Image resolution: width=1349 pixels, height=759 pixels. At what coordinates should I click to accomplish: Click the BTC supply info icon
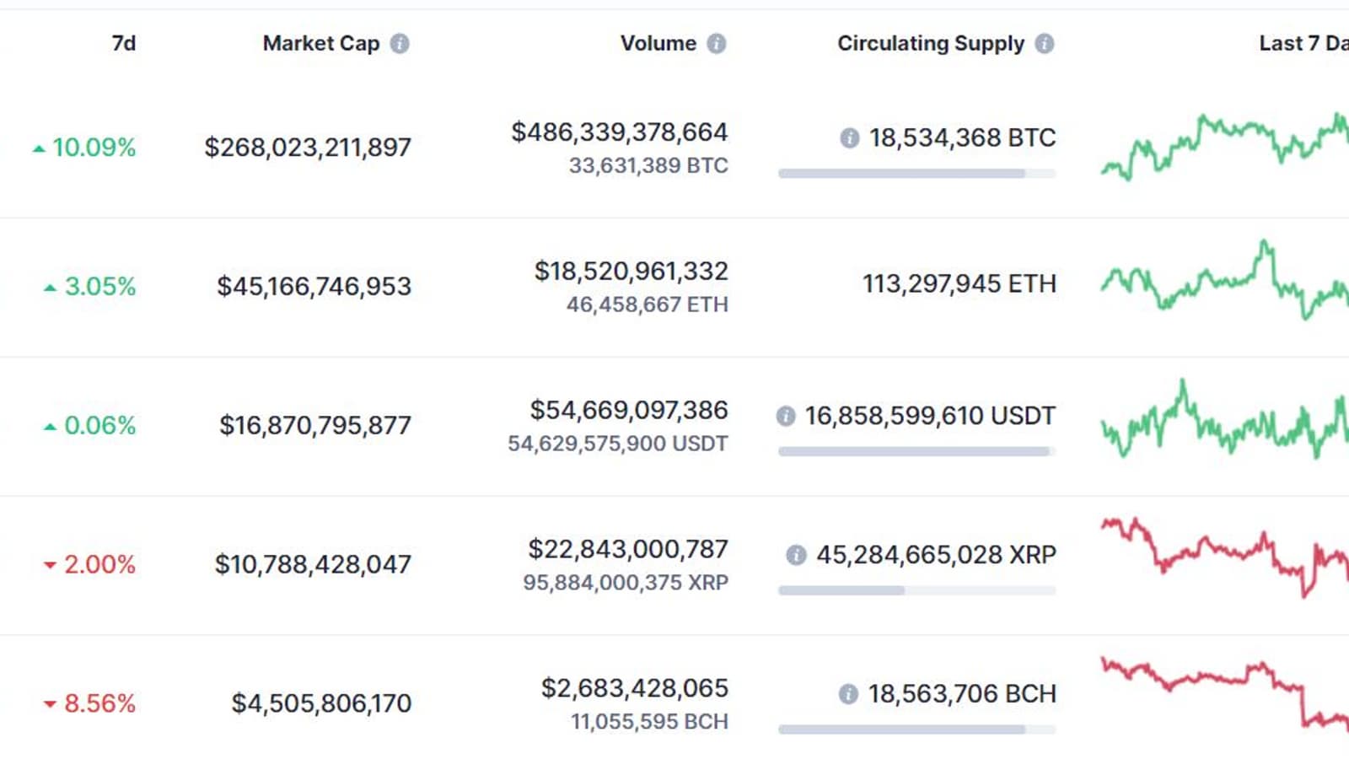(x=849, y=137)
